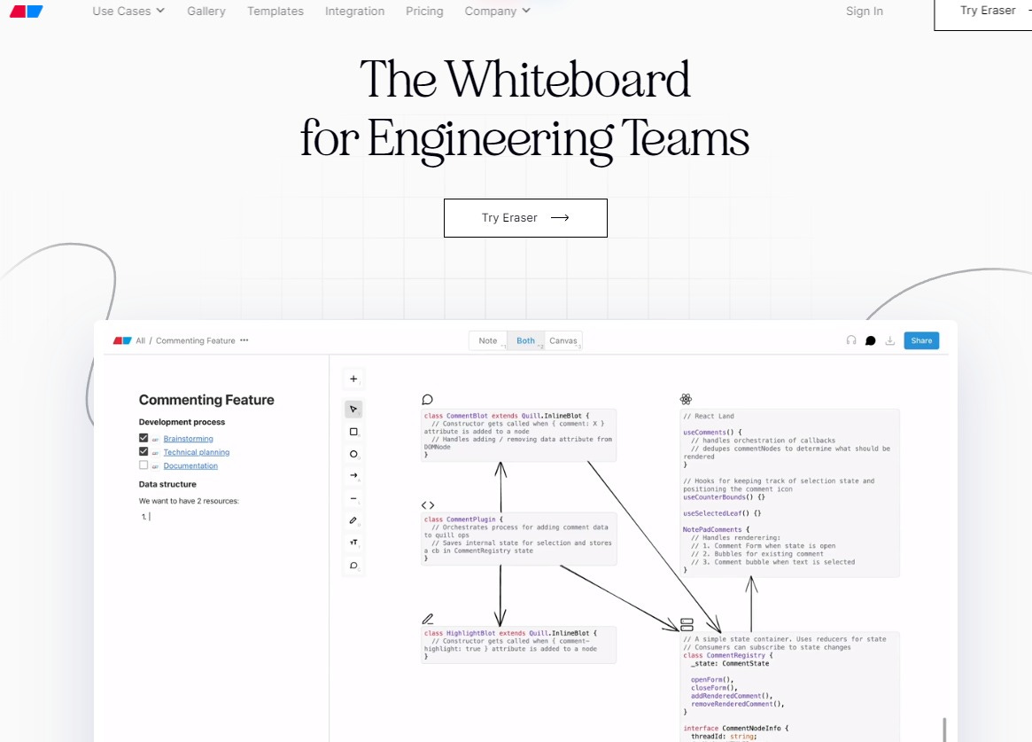Uncheck the Brainstorming checkbox
The width and height of the screenshot is (1032, 742).
pyautogui.click(x=144, y=438)
